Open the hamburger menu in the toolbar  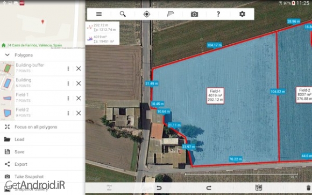click(99, 14)
